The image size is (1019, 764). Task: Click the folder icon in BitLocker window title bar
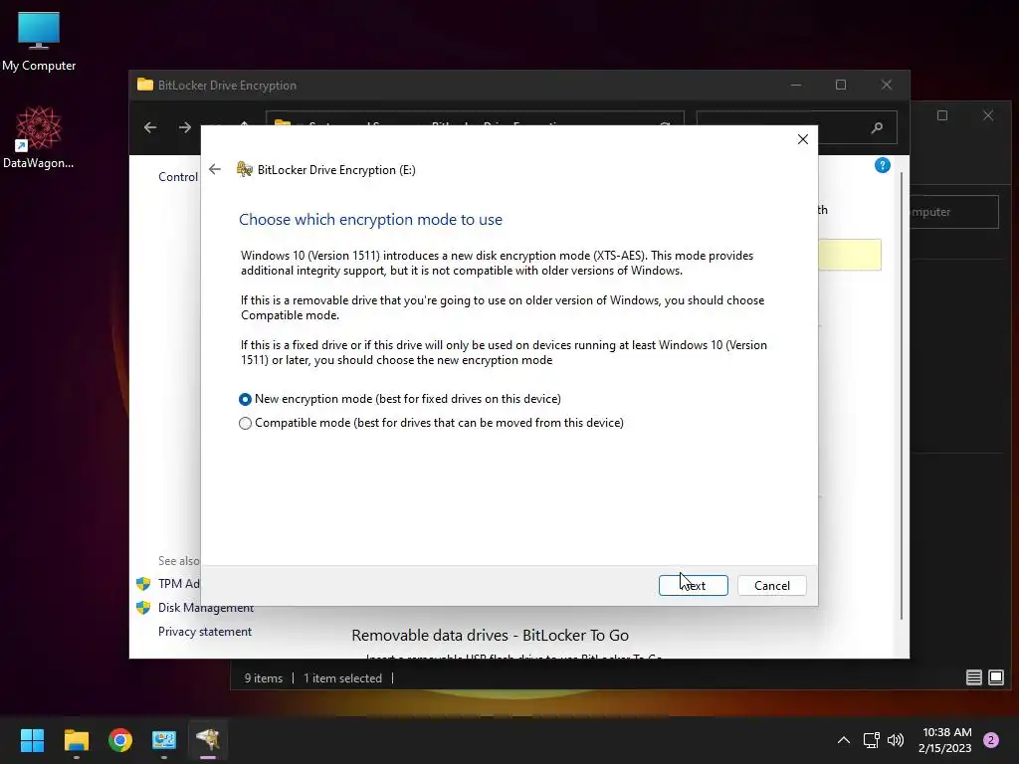pyautogui.click(x=145, y=86)
